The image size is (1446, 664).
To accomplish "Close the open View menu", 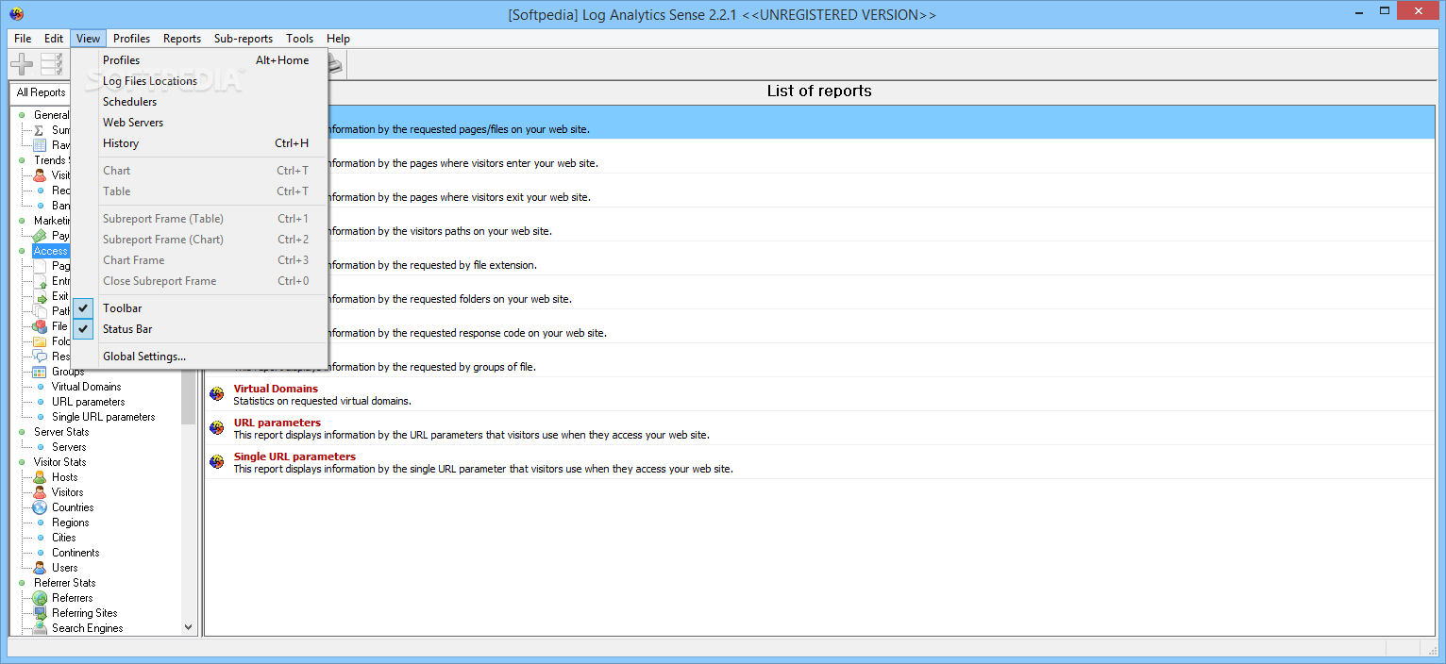I will click(89, 39).
